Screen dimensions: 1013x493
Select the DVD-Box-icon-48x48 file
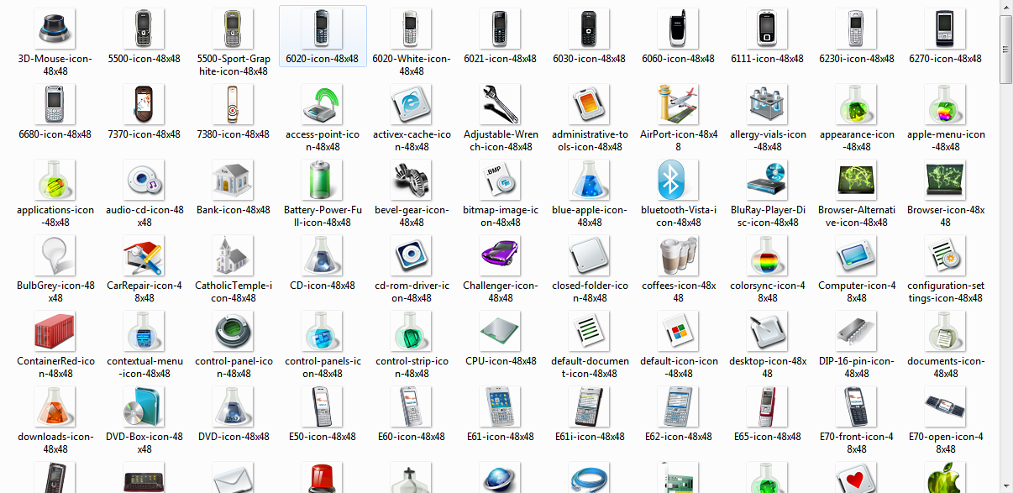(144, 406)
